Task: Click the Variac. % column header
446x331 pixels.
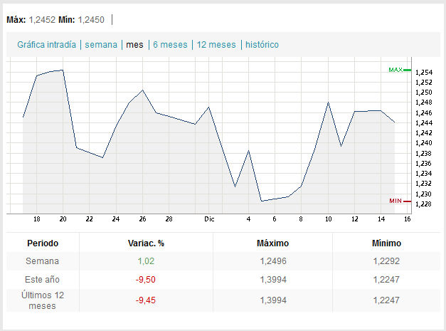Action: pos(145,243)
